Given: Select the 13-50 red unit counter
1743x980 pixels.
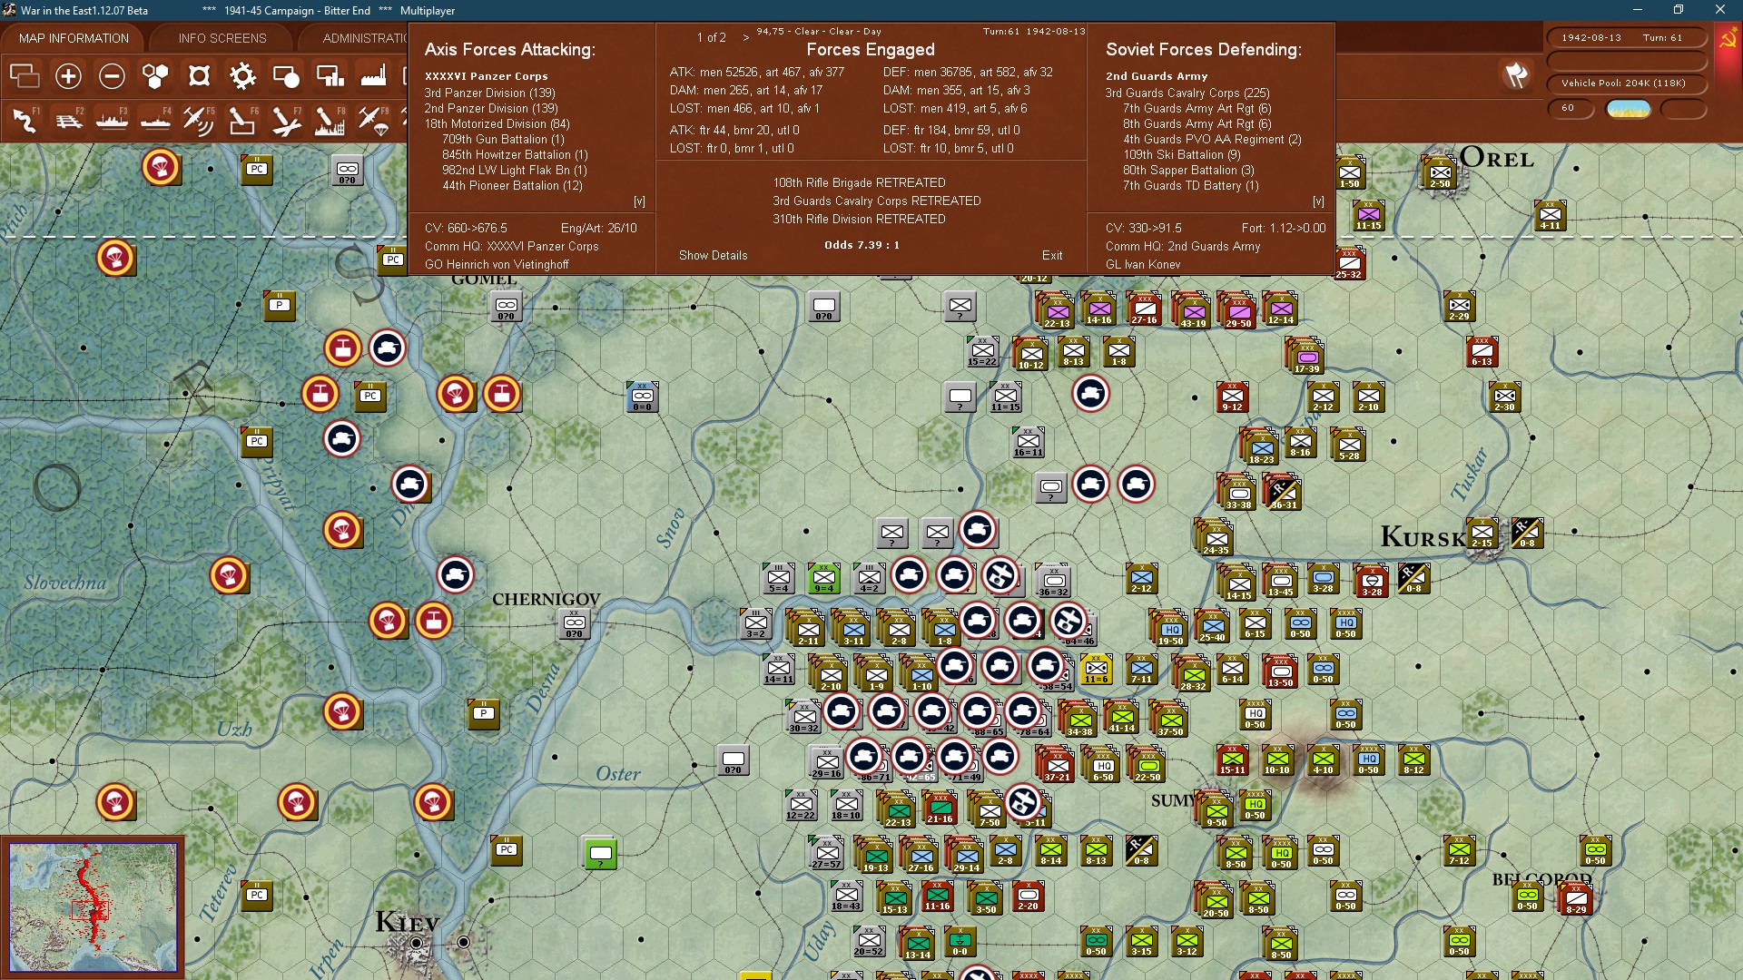Looking at the screenshot, I should tap(1281, 672).
